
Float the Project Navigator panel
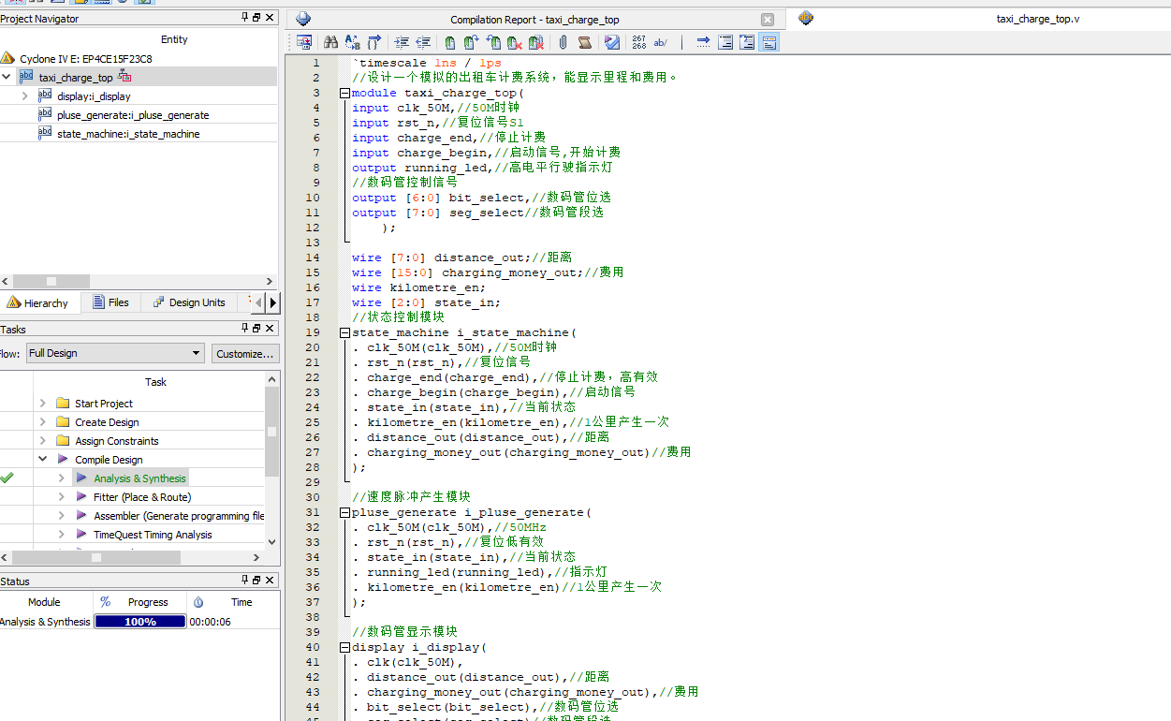pos(257,18)
